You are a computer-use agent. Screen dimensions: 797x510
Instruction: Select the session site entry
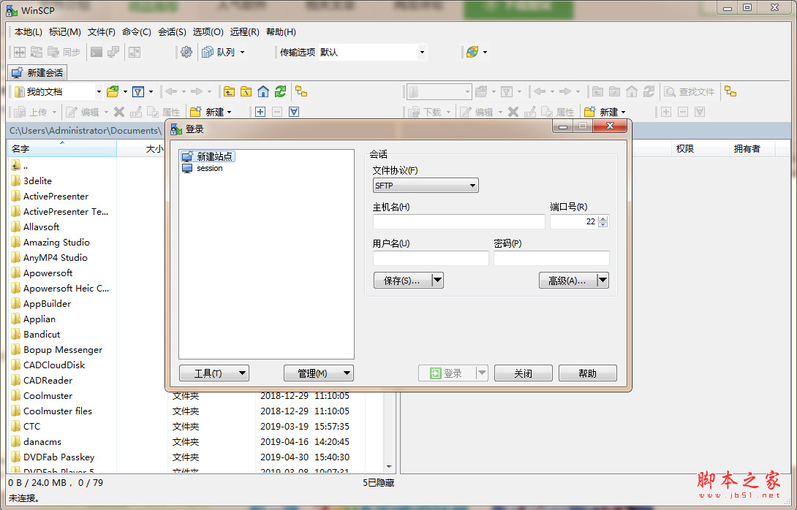click(x=203, y=168)
